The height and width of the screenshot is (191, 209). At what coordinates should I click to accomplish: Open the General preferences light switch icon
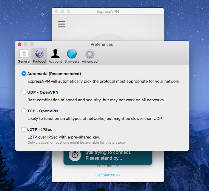24,54
